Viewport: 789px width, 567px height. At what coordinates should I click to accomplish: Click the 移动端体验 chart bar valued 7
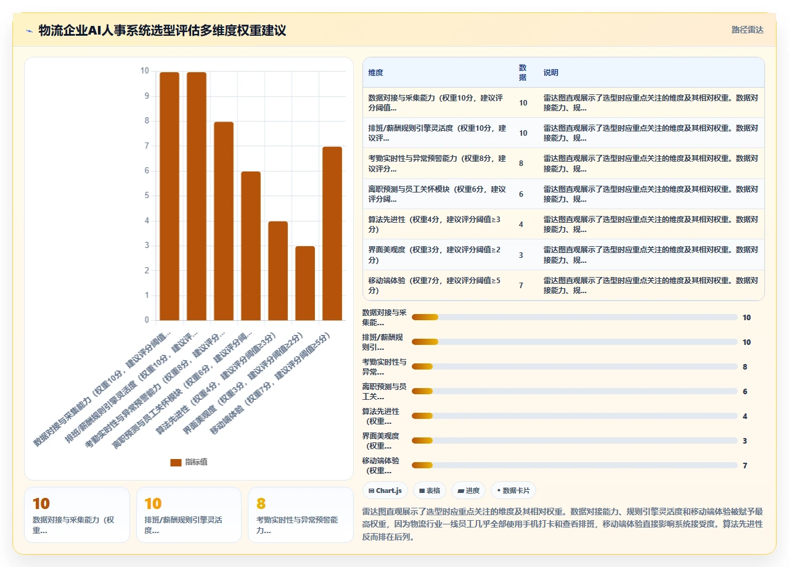click(332, 233)
